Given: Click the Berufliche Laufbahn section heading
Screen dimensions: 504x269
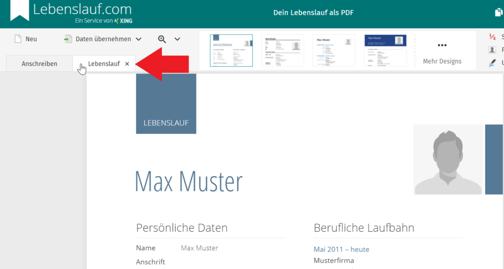Looking at the screenshot, I should point(364,228).
